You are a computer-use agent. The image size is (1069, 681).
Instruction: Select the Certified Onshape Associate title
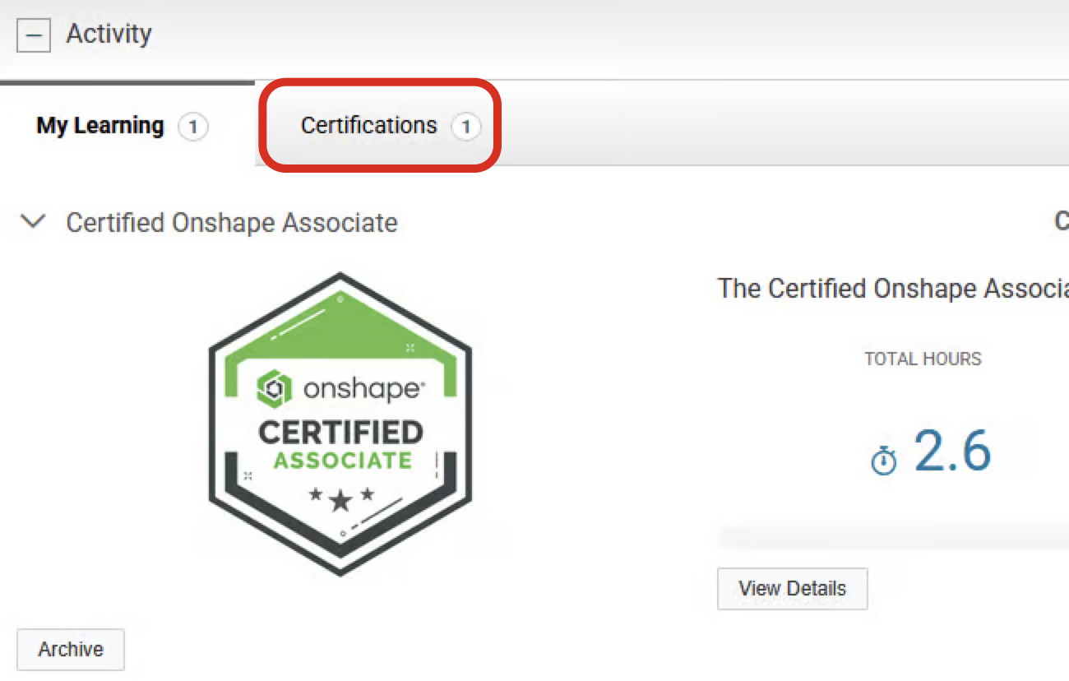[x=232, y=223]
